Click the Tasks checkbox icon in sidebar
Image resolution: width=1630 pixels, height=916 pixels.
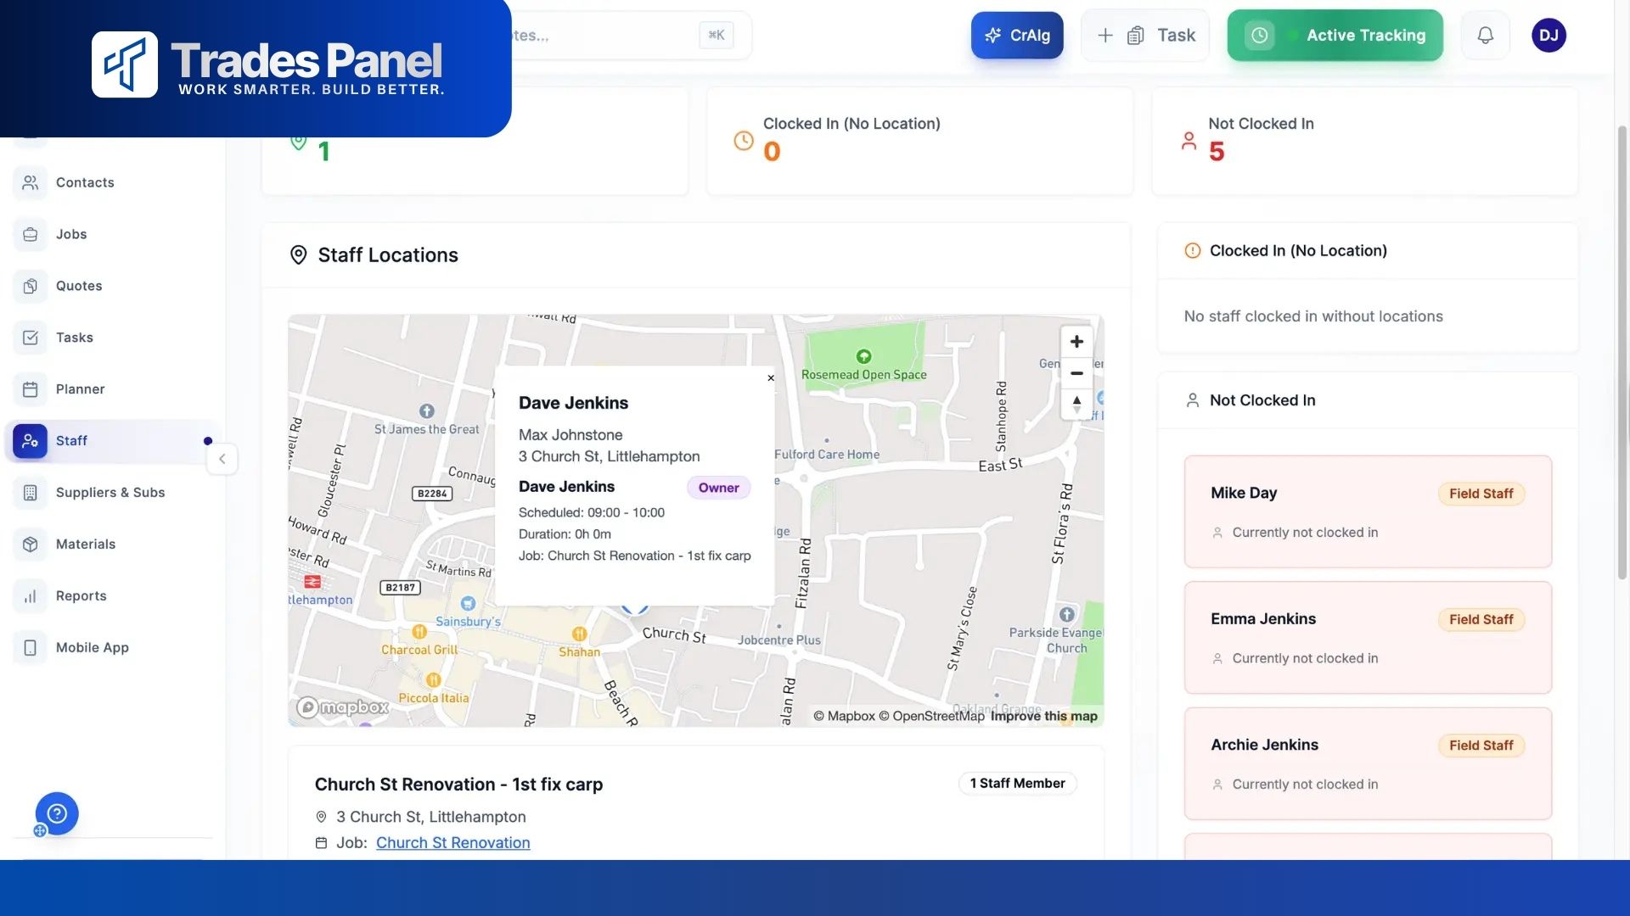coord(30,338)
